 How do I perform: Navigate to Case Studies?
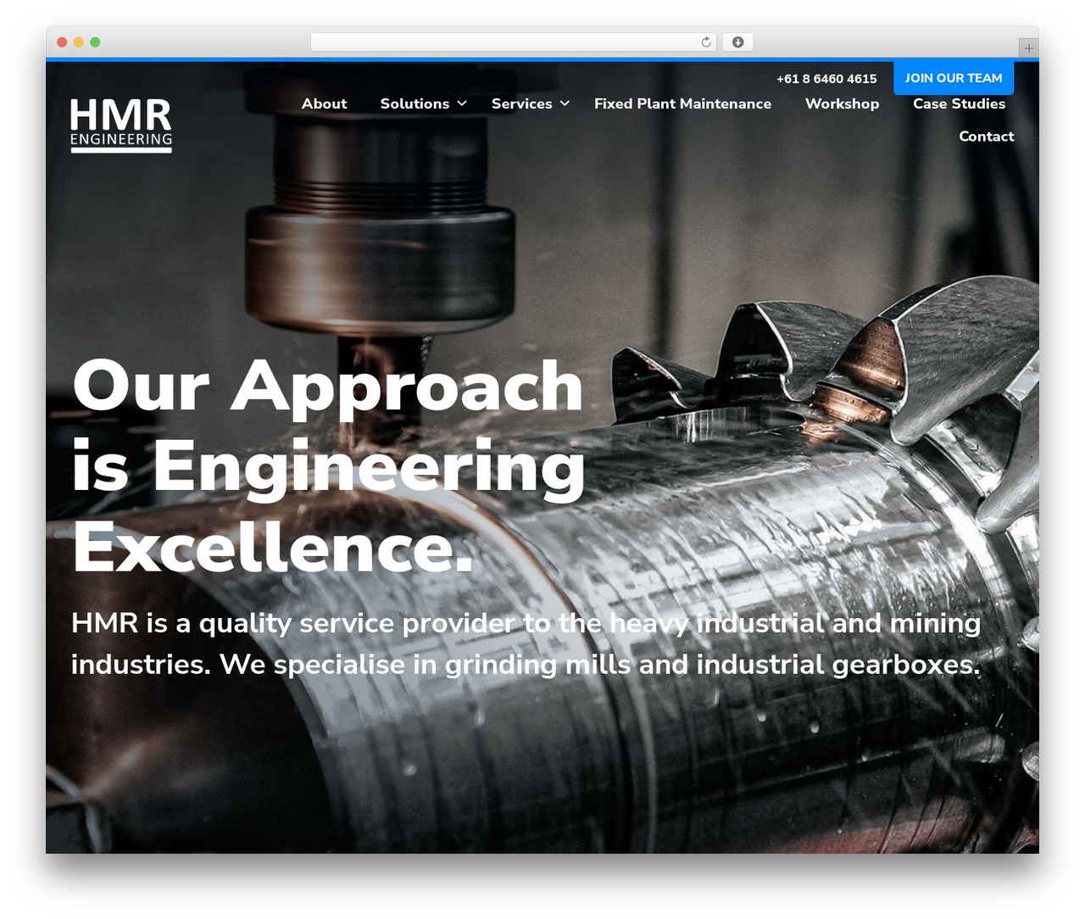coord(959,103)
